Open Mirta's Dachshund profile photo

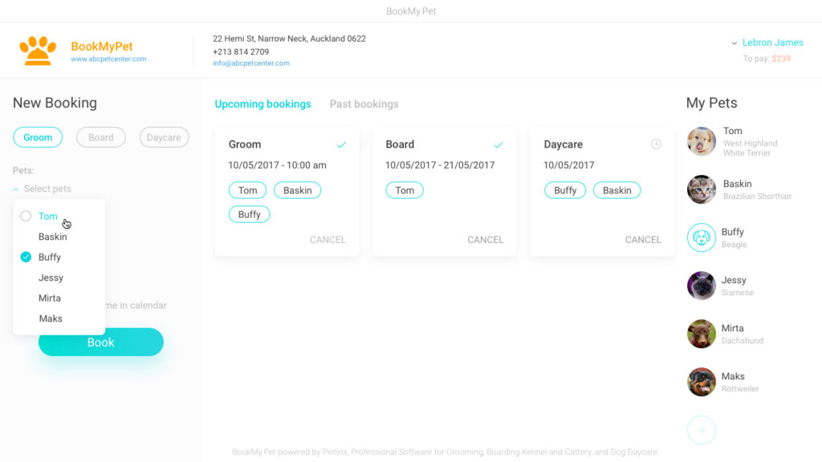pos(702,334)
